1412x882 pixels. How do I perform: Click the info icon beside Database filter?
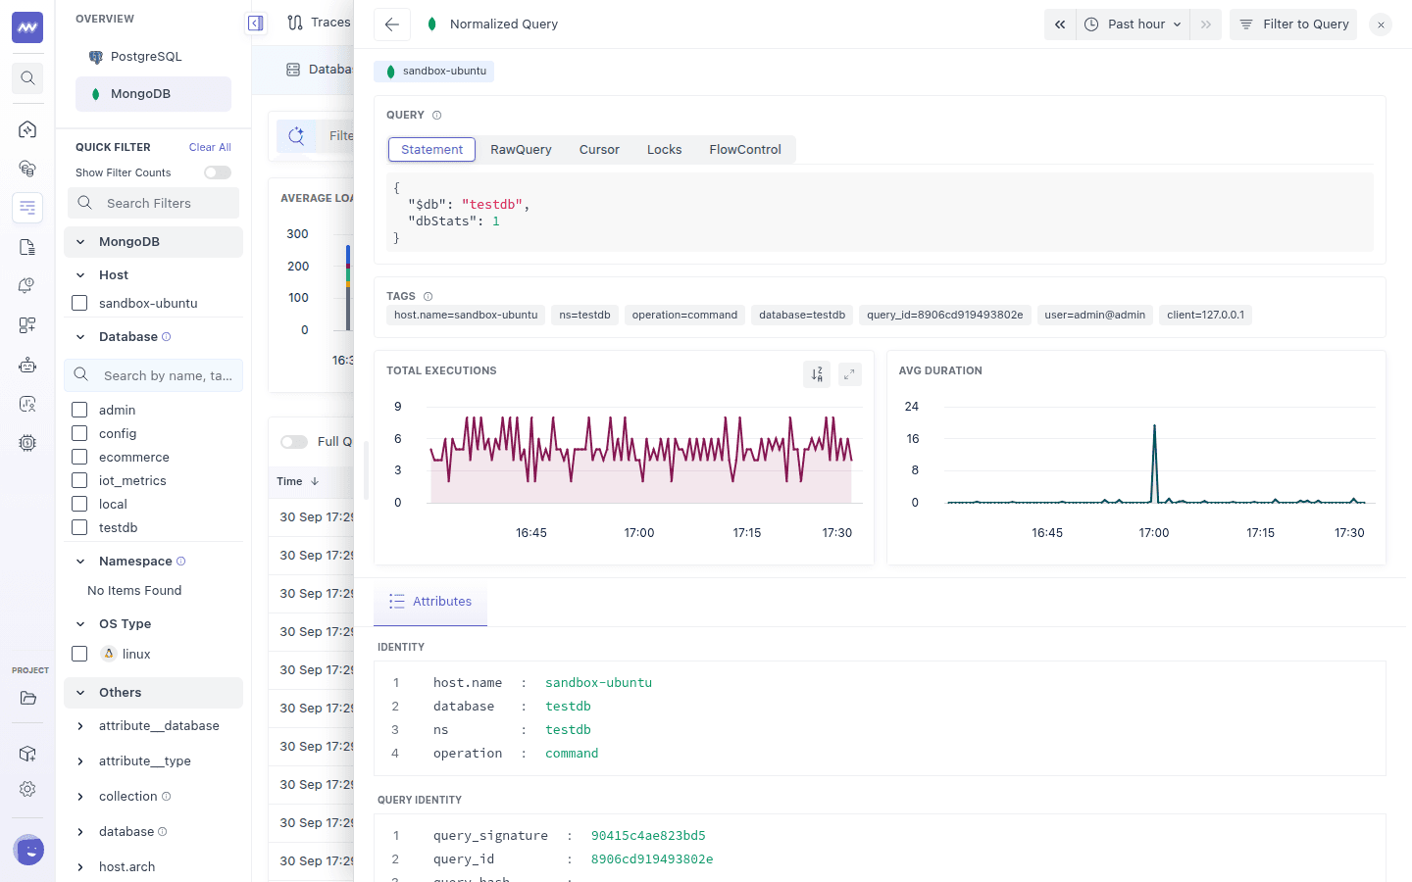pos(167,337)
